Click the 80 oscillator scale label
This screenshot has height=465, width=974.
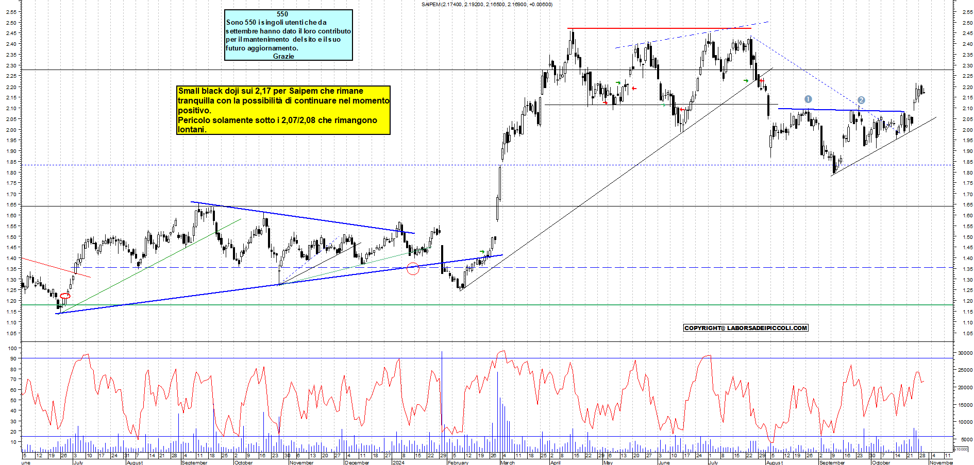tap(13, 369)
